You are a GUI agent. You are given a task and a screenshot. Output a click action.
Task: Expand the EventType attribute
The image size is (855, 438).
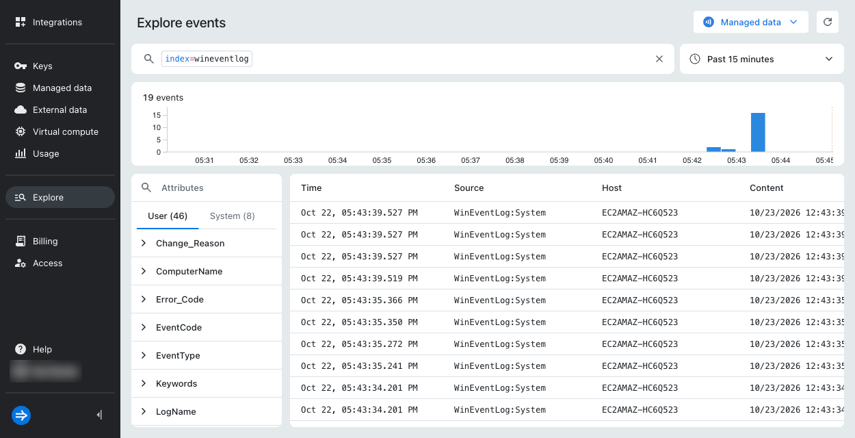[144, 355]
